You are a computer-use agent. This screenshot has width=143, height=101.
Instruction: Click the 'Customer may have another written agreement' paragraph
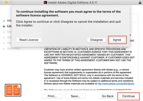tap(89, 77)
